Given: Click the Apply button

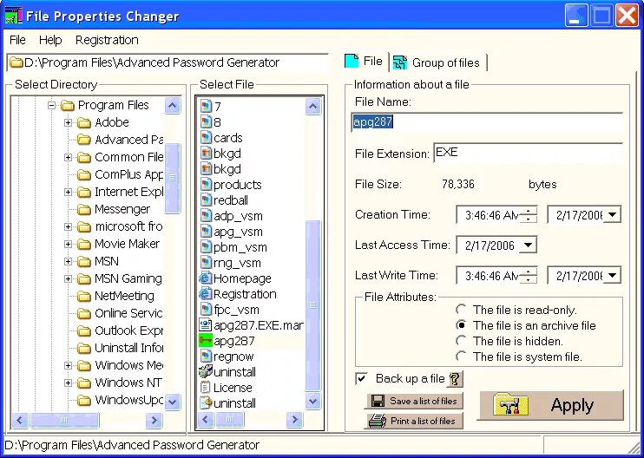Looking at the screenshot, I should [x=551, y=405].
